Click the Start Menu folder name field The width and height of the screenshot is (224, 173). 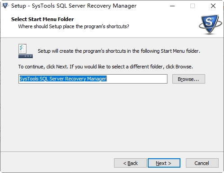(93, 79)
